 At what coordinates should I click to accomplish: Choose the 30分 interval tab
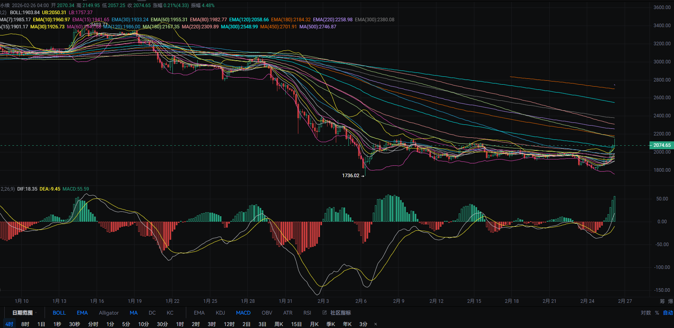point(162,324)
